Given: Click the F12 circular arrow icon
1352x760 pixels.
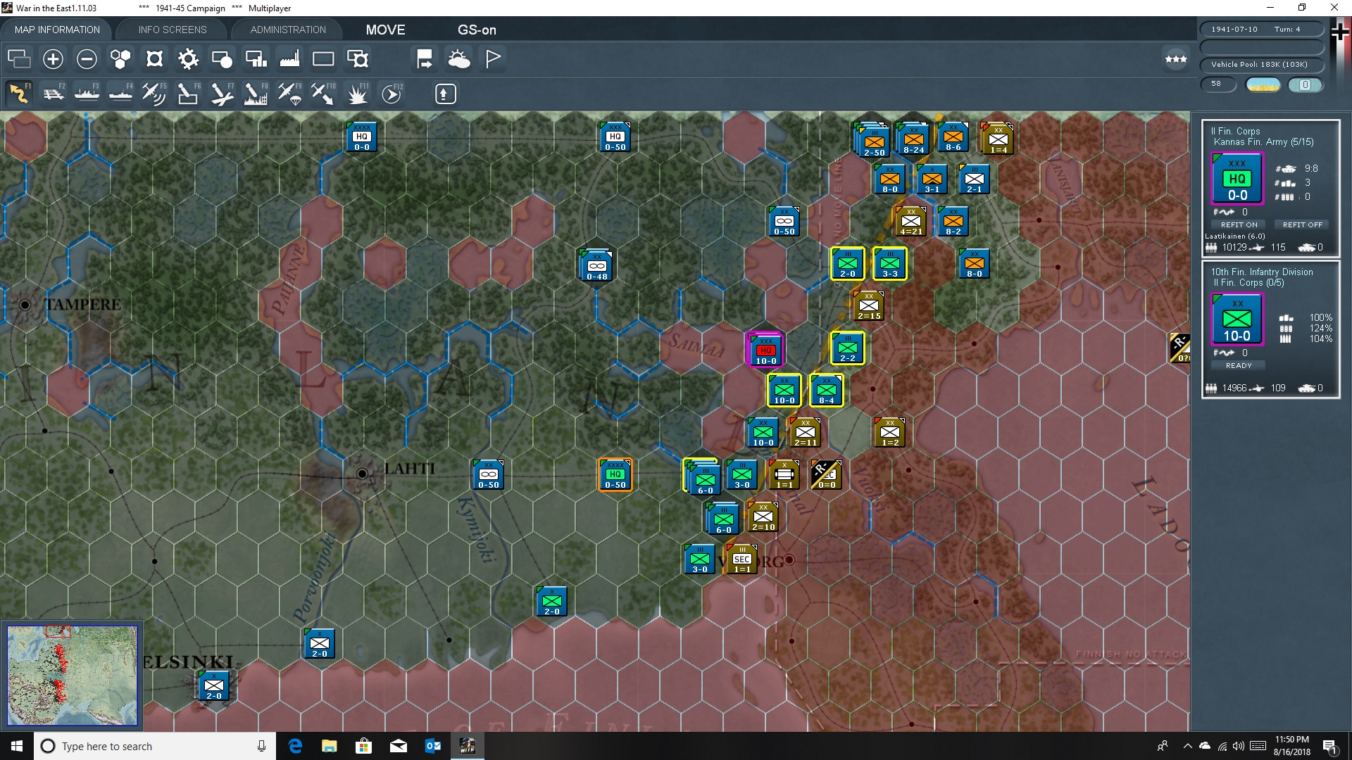Looking at the screenshot, I should pos(392,94).
